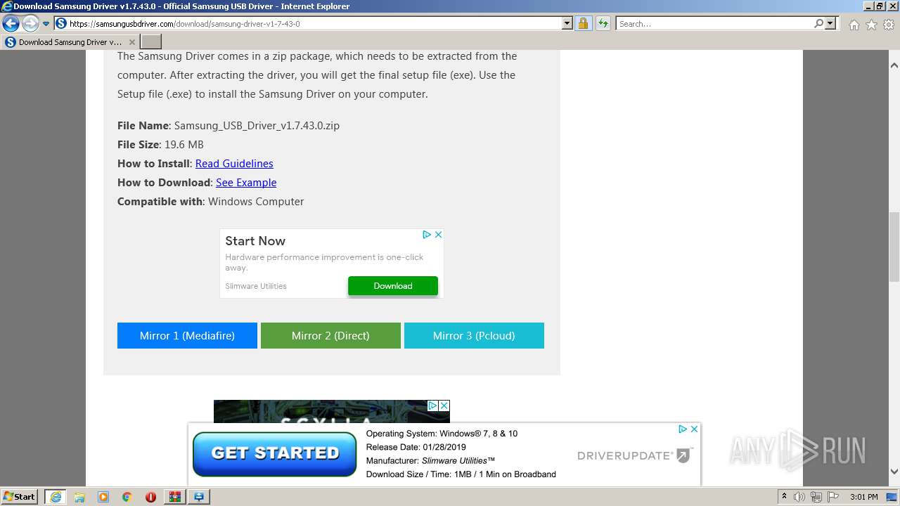
Task: Open the Opera taskbar icon
Action: (151, 497)
